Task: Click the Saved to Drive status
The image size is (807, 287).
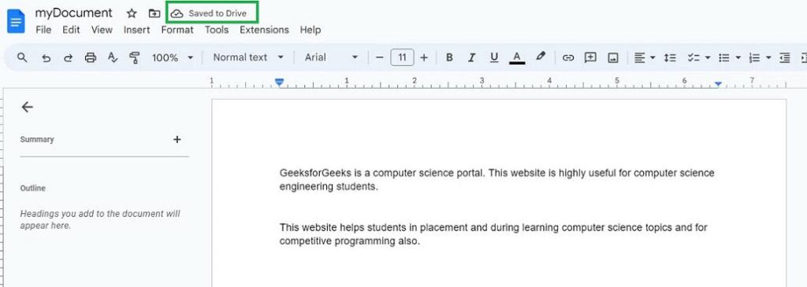Action: [x=211, y=13]
